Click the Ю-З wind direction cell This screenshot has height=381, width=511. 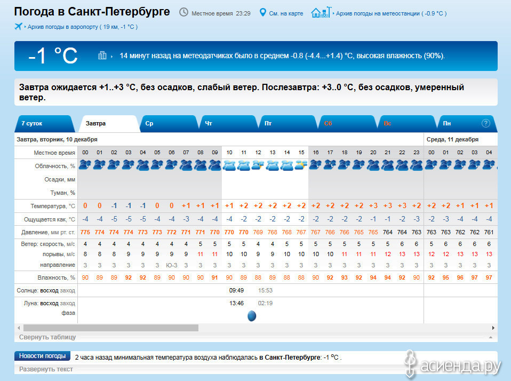171,265
